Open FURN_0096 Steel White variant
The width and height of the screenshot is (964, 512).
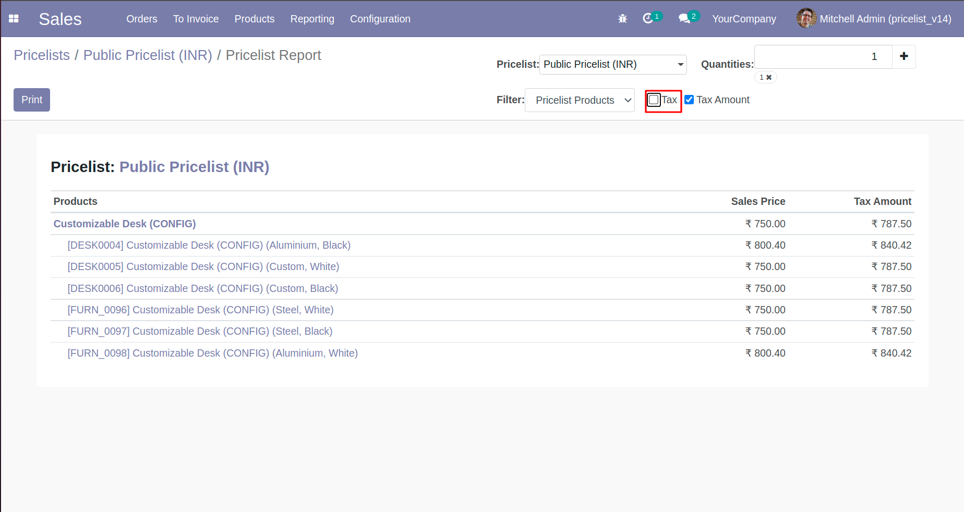(x=200, y=310)
